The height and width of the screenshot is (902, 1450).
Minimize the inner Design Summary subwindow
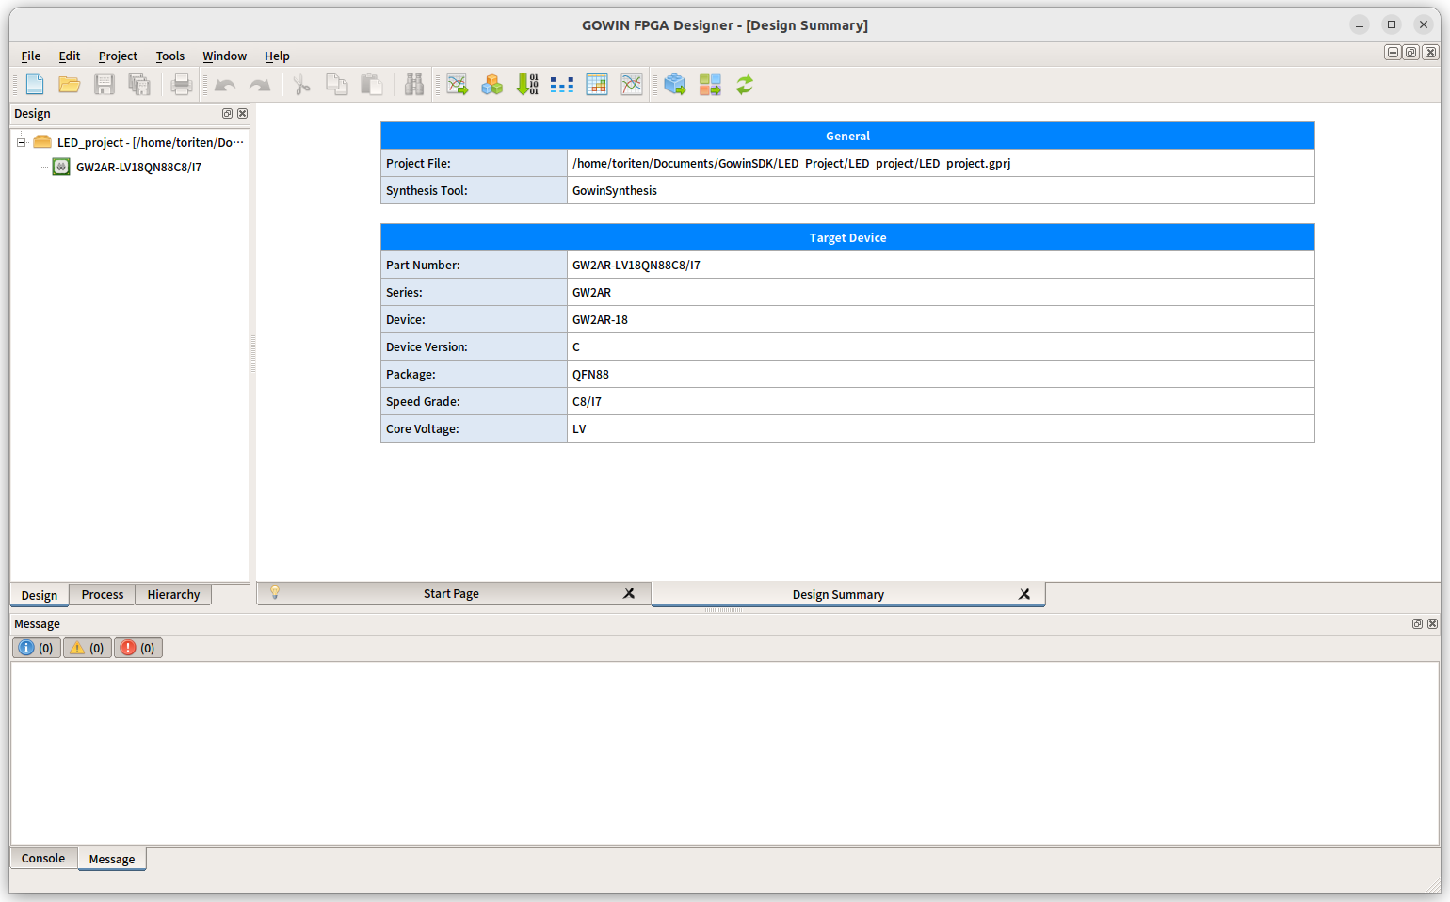[1393, 53]
